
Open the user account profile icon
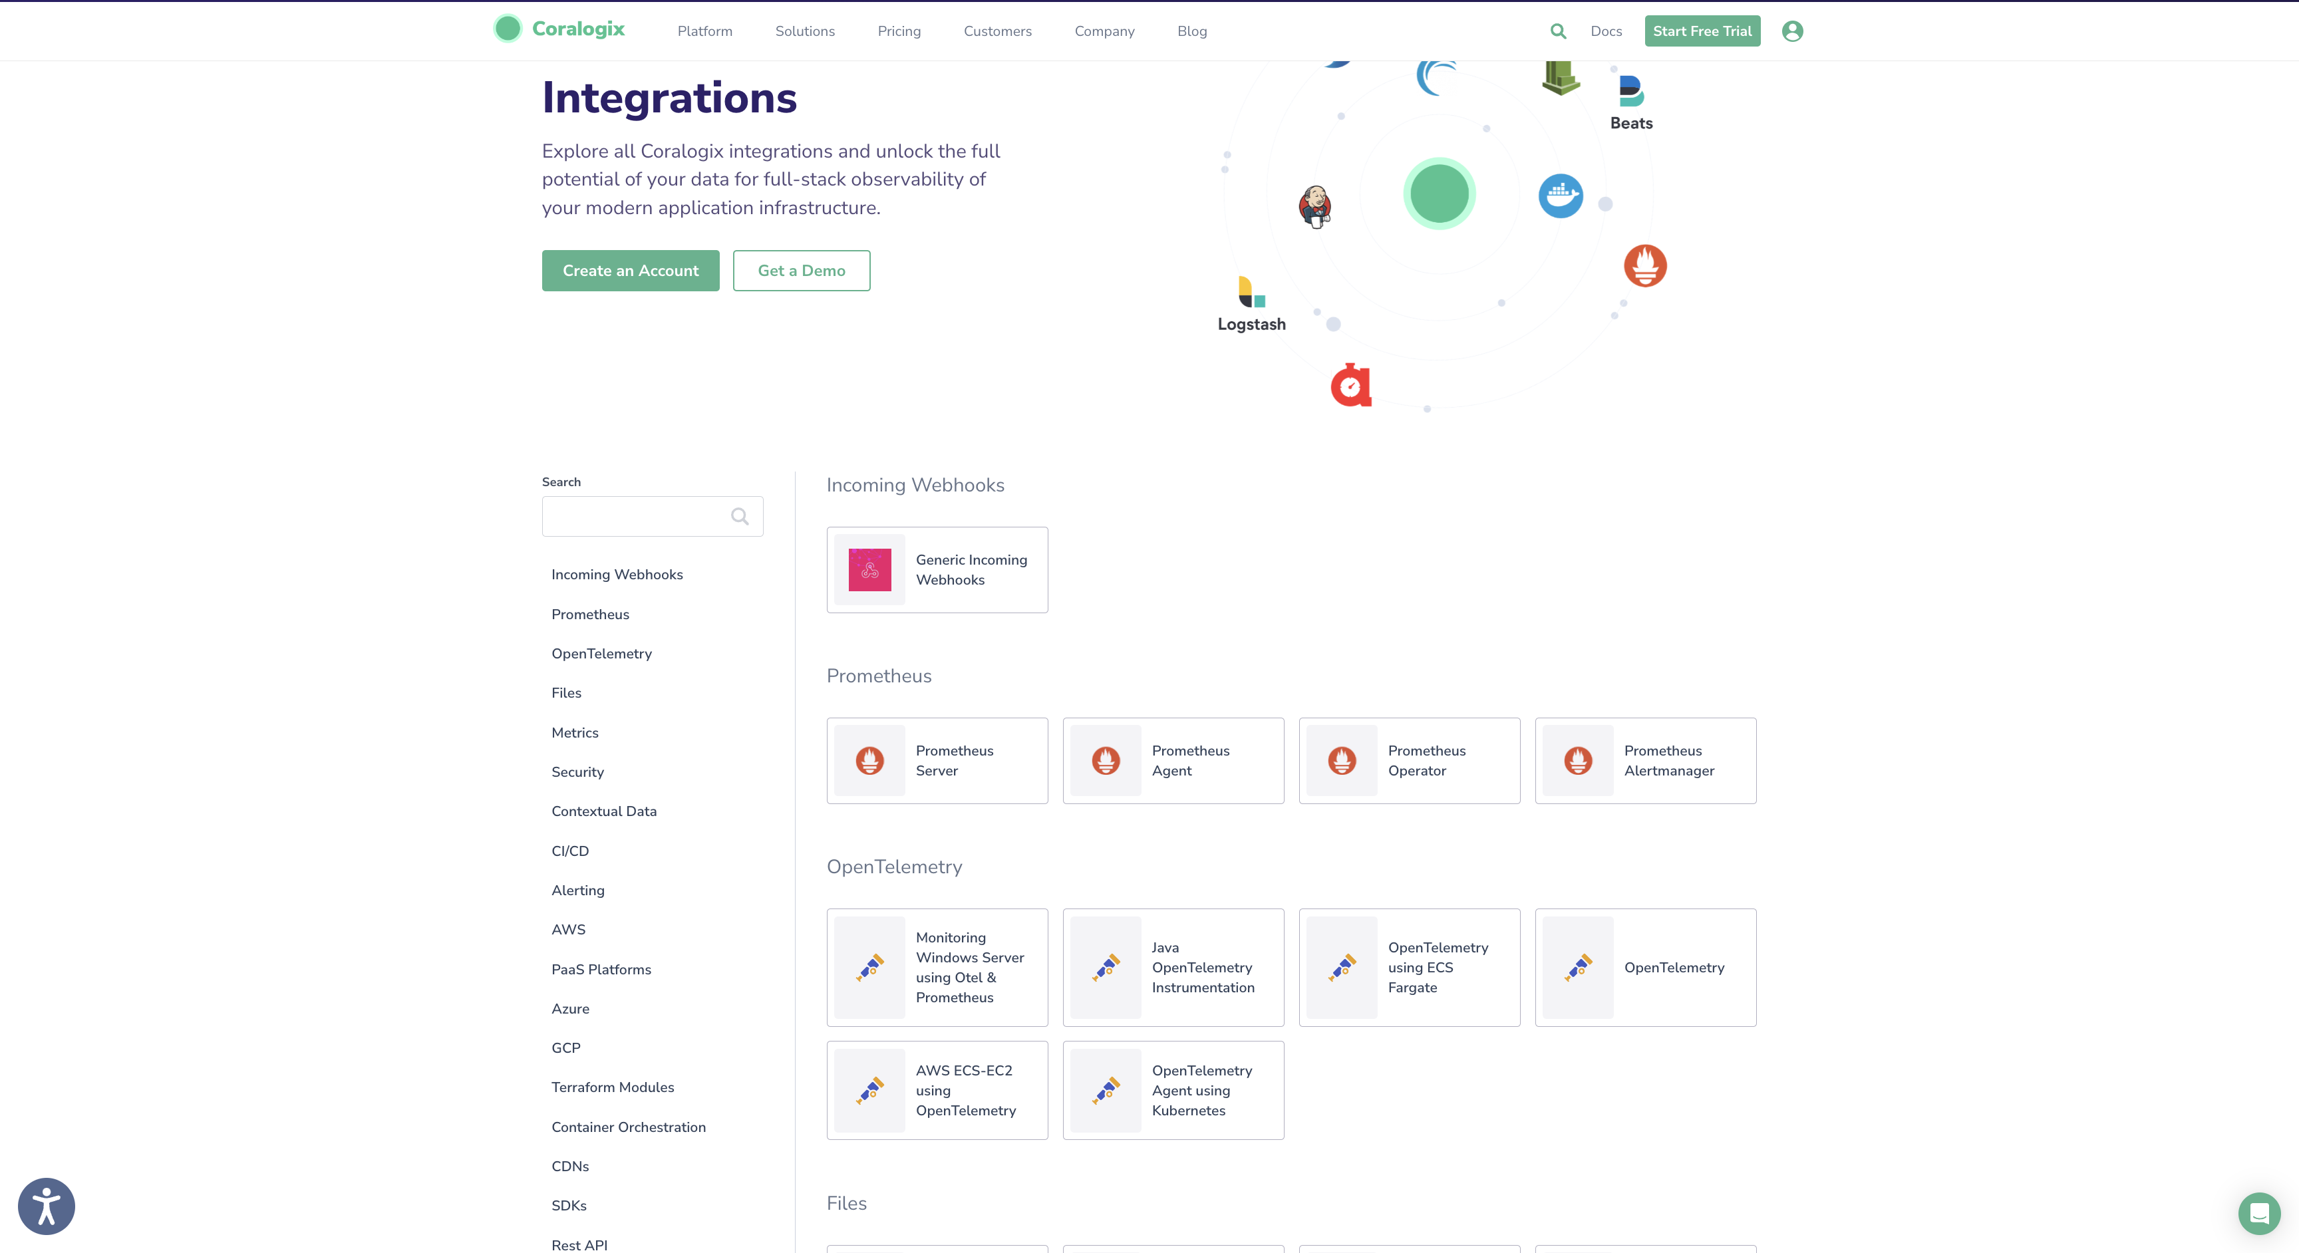(x=1792, y=31)
